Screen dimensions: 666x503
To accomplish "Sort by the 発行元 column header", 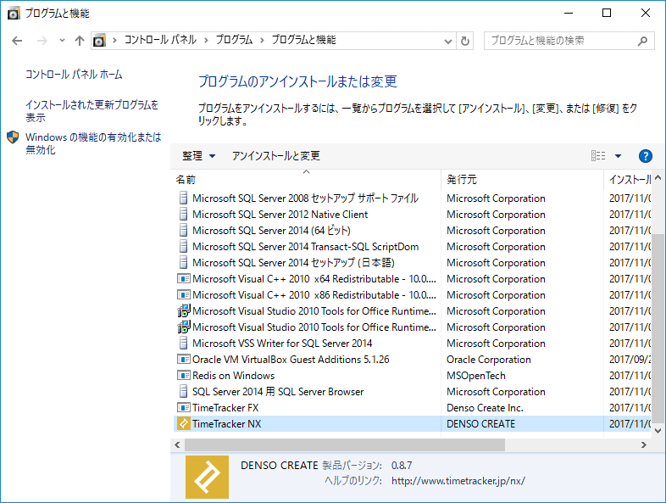I will [x=462, y=180].
